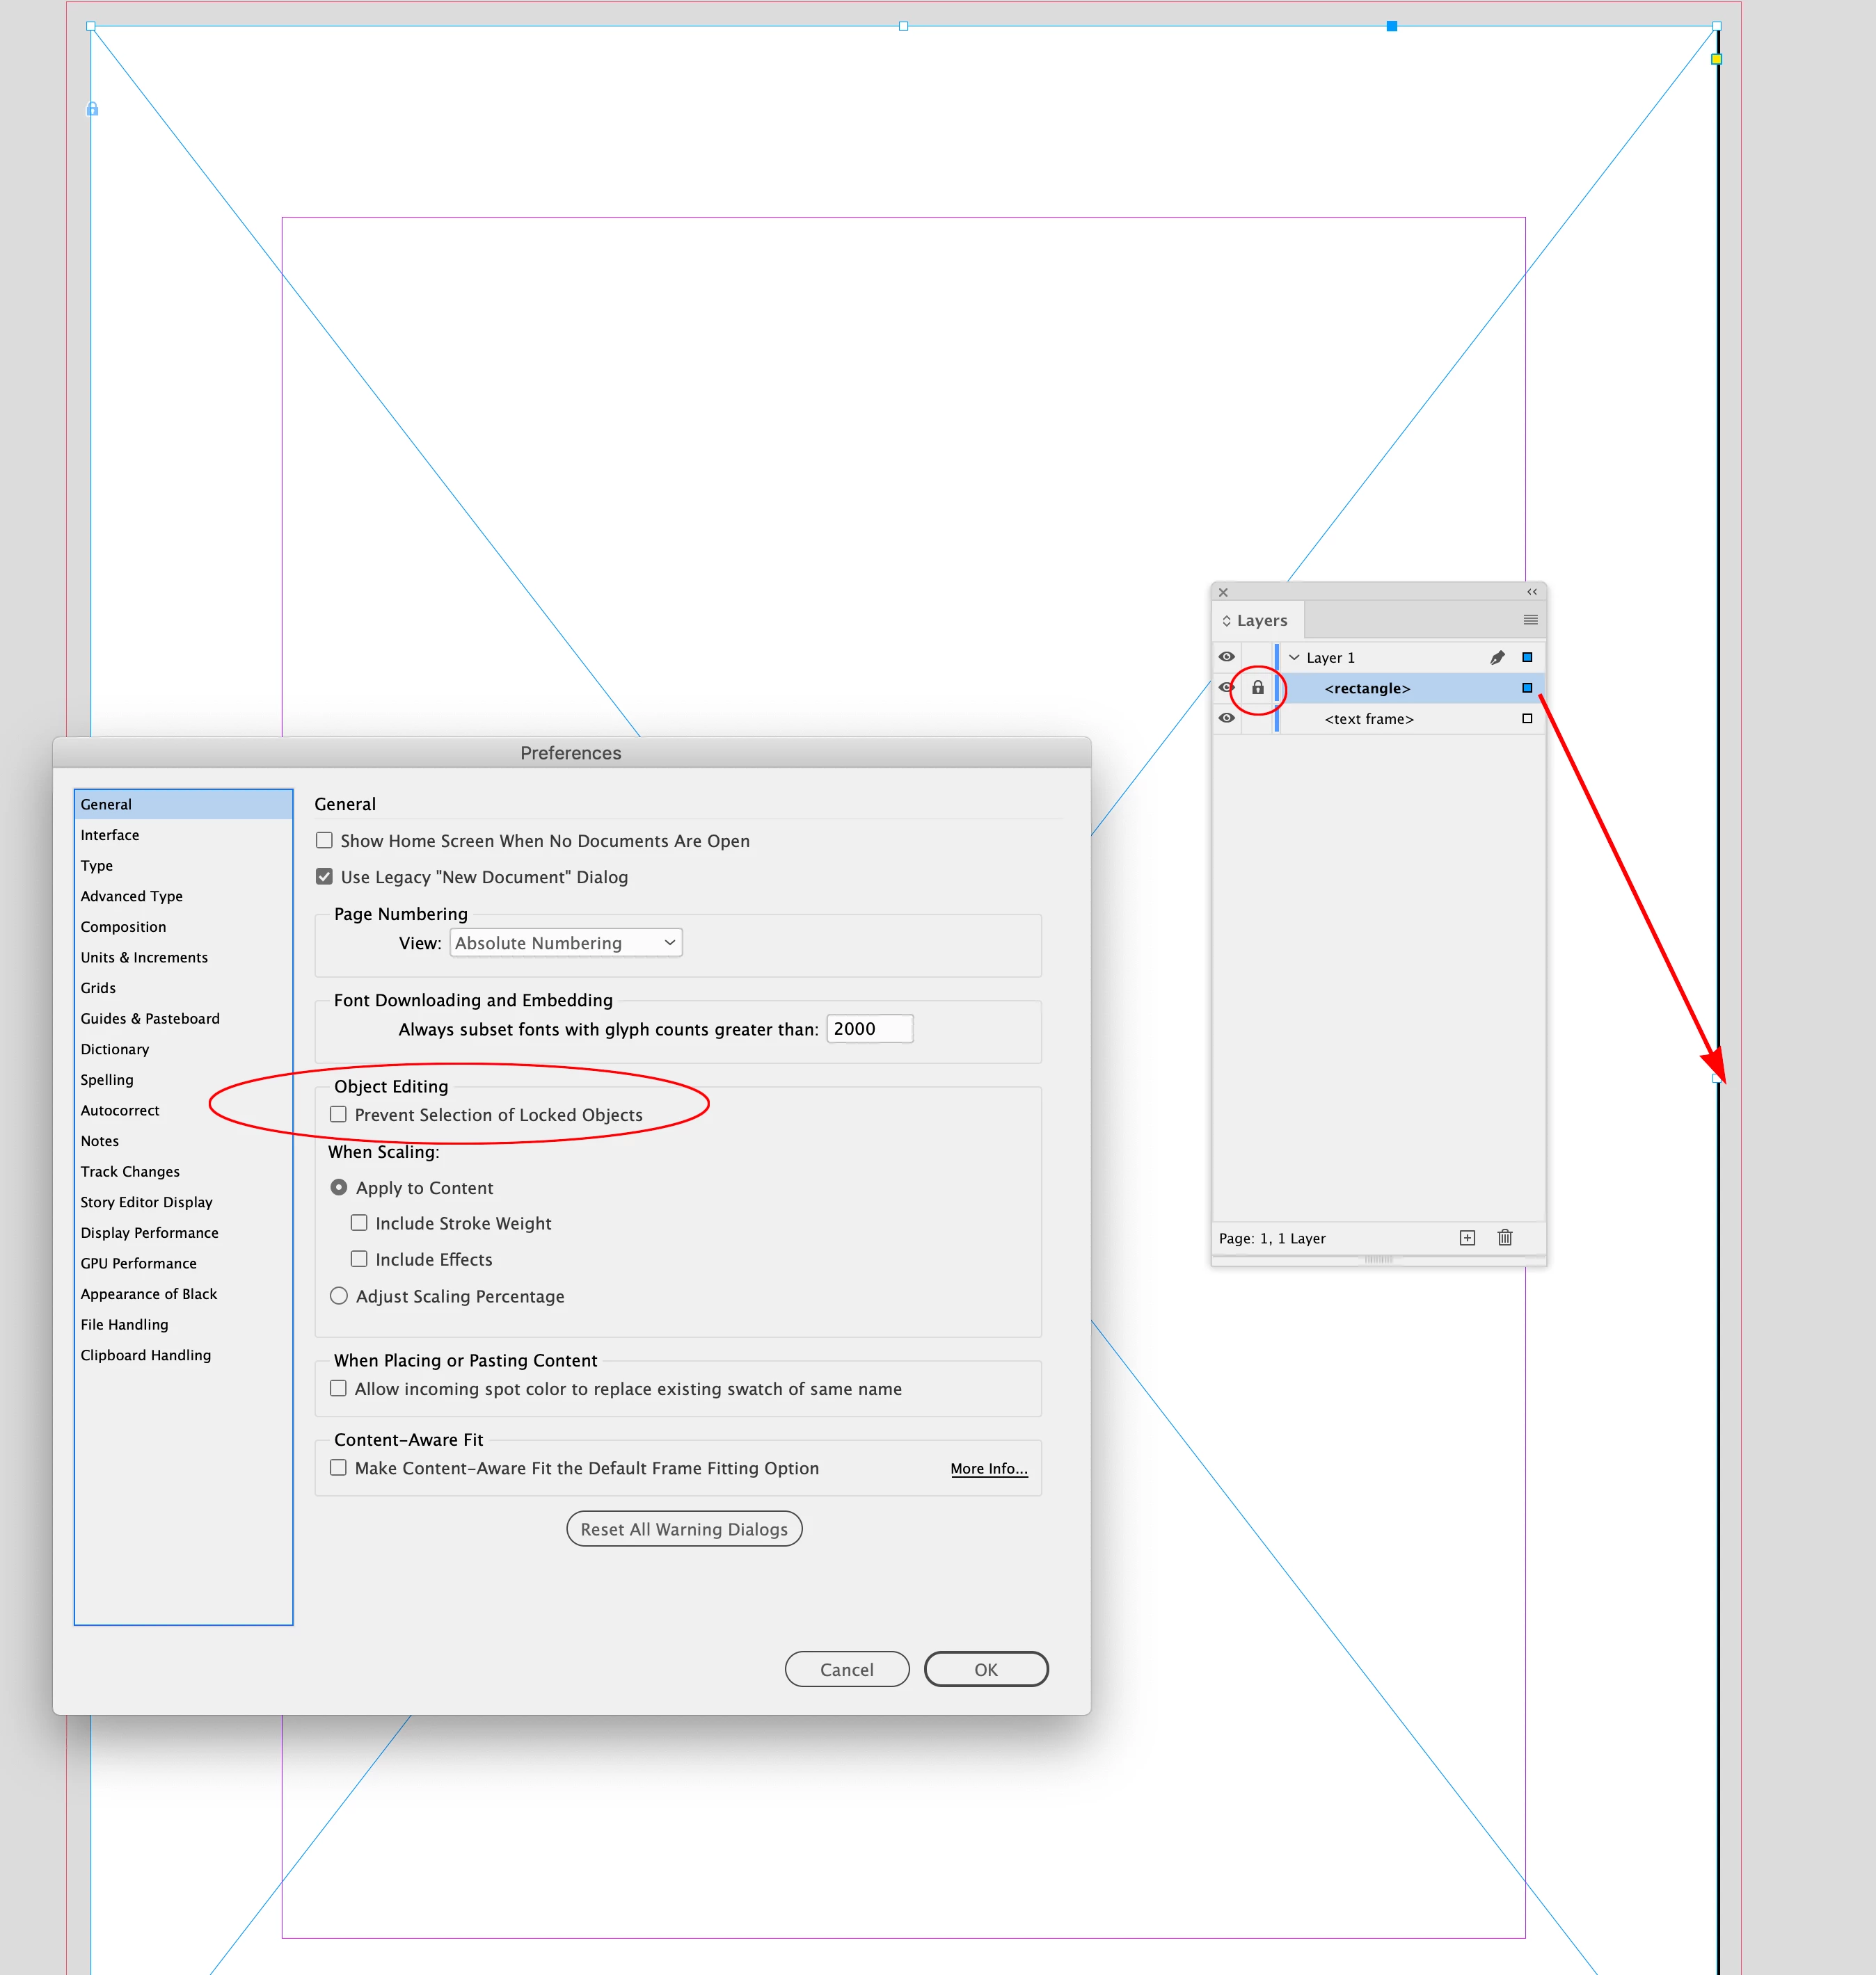Delete selected layer with trash icon
The height and width of the screenshot is (1975, 1876).
pos(1505,1237)
